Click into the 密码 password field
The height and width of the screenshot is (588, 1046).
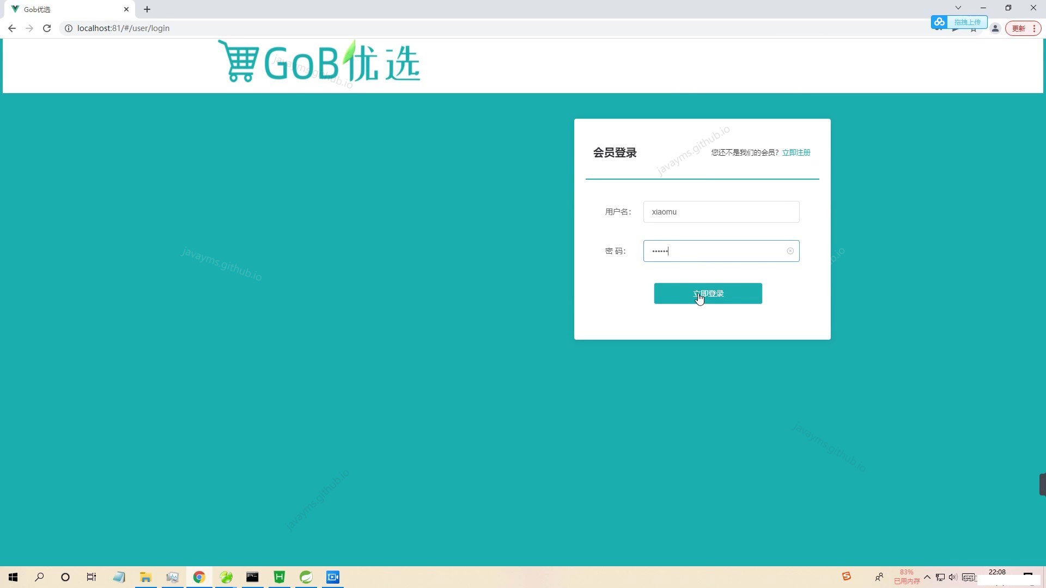721,251
